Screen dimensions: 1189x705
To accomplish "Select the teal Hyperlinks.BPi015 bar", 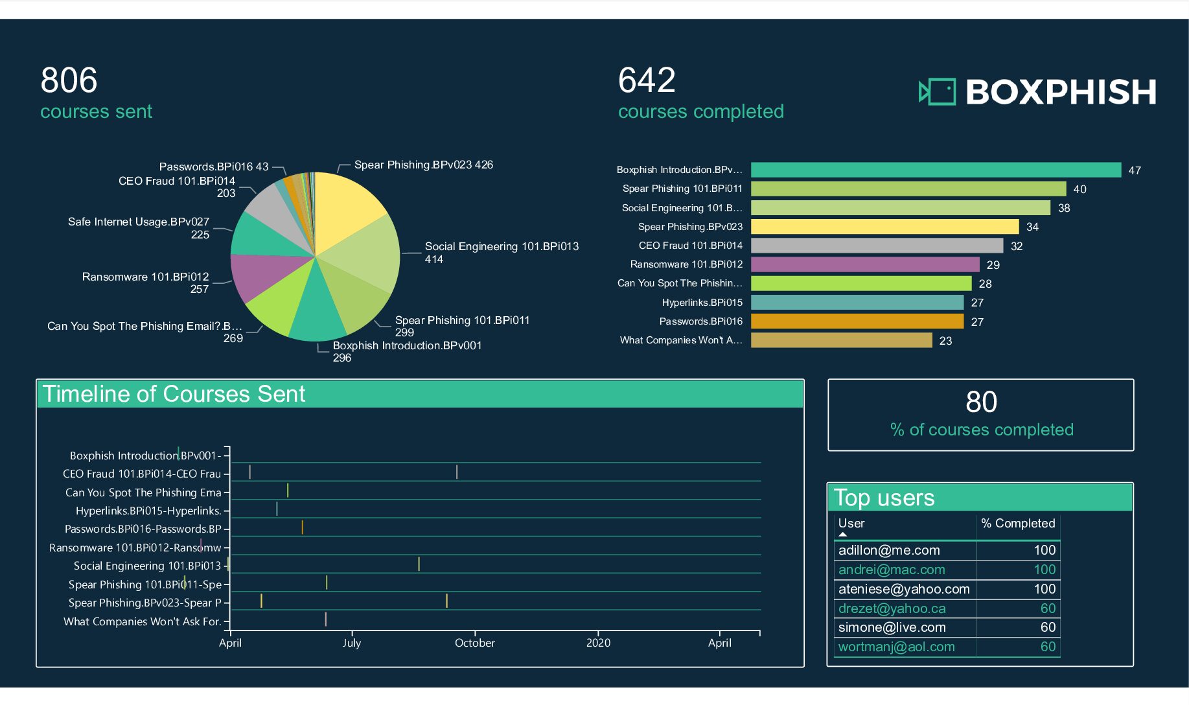I will [857, 303].
